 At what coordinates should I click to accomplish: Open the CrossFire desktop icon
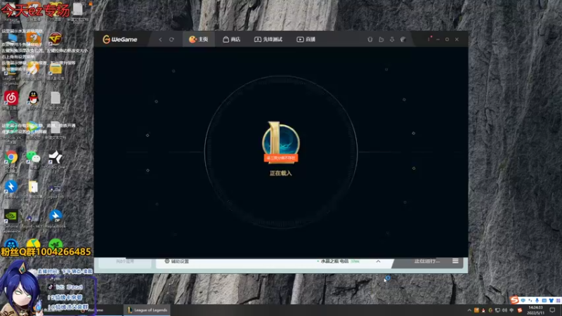[x=55, y=39]
